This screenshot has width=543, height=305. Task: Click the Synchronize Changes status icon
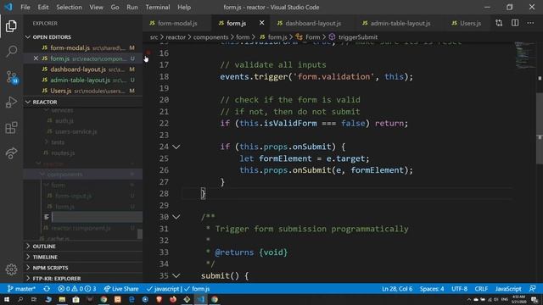point(47,289)
